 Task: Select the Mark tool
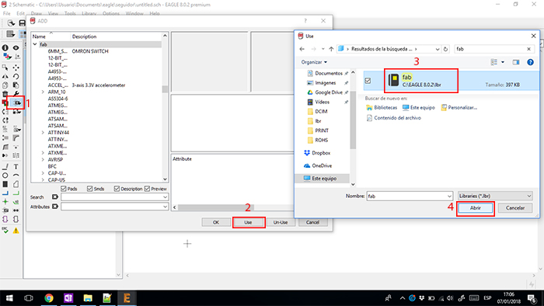tap(17, 57)
